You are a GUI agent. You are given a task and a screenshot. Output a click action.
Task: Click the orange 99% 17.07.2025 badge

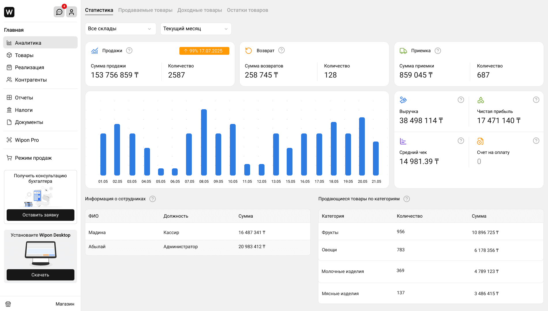point(204,51)
